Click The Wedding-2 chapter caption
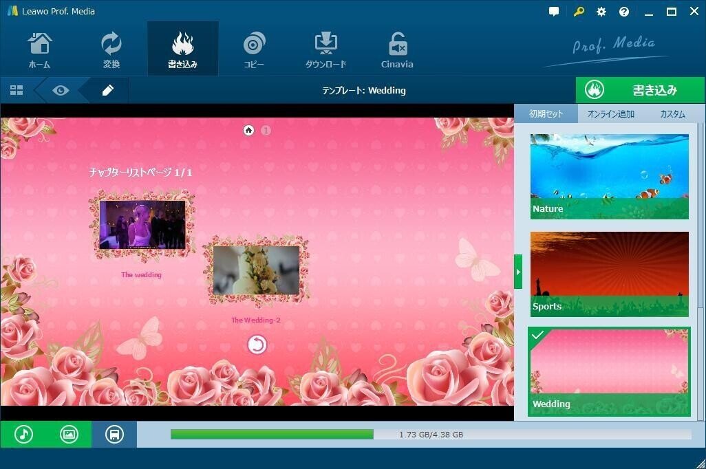Screen dimensions: 706x469 256,320
